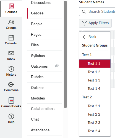Open the Commons arrow icon

[11, 85]
